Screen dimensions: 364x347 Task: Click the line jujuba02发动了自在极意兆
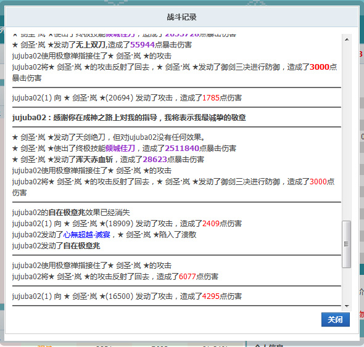[56, 246]
